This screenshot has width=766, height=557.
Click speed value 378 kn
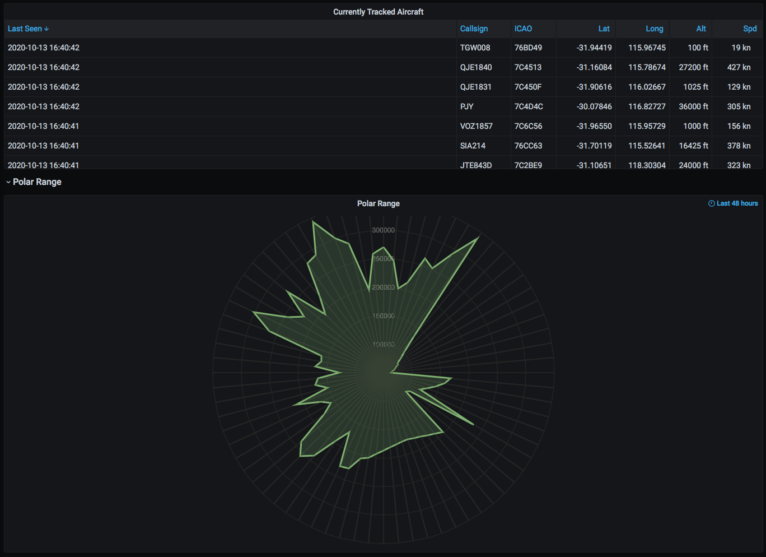[739, 146]
